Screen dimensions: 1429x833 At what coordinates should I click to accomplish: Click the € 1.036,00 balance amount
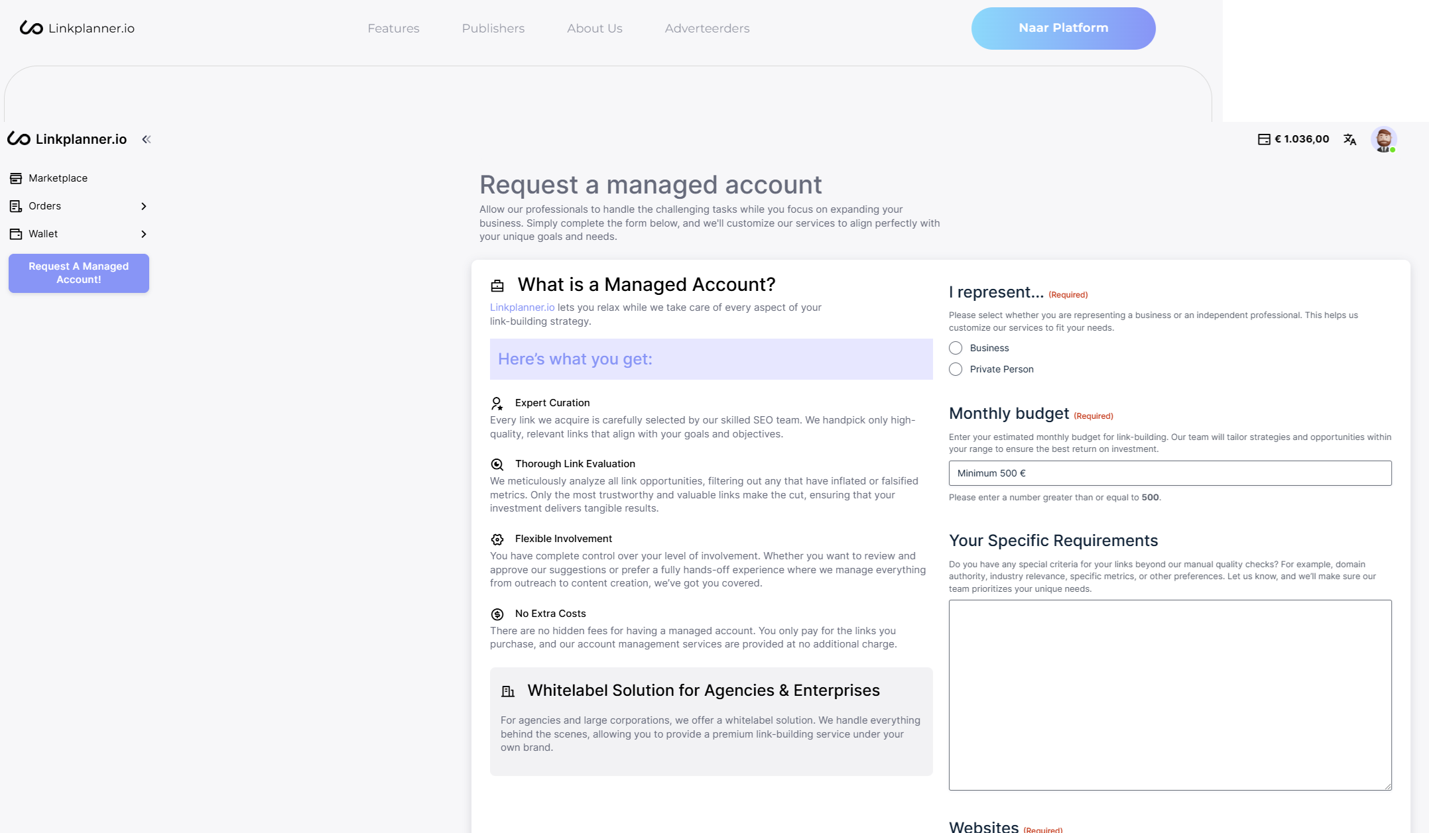pyautogui.click(x=1302, y=139)
